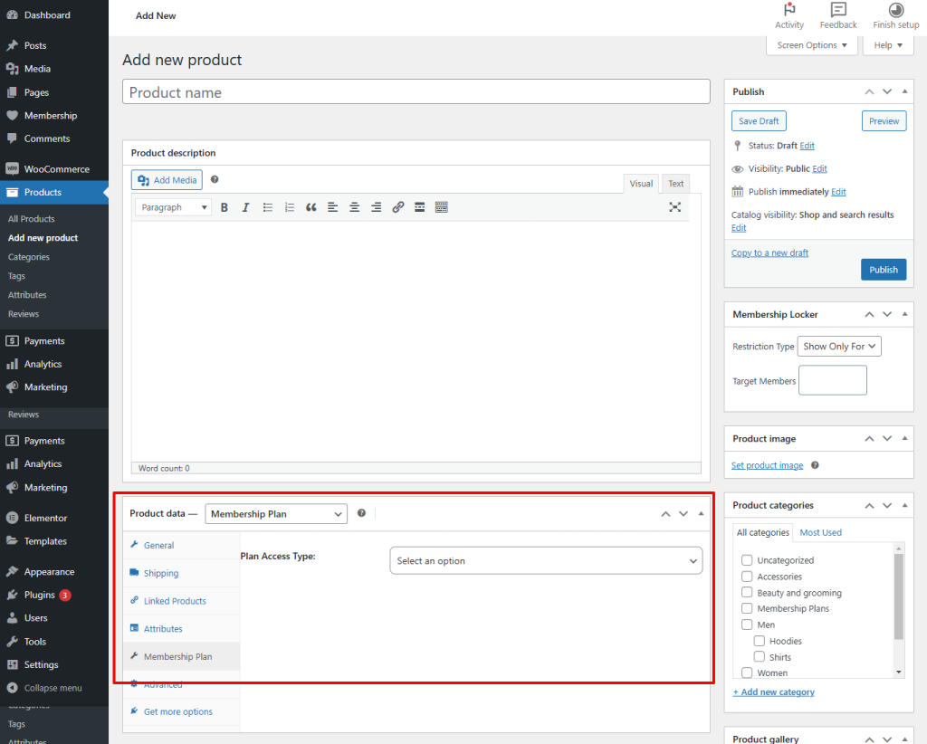Tick the Membership Plans category checkbox
This screenshot has width=927, height=744.
[748, 608]
